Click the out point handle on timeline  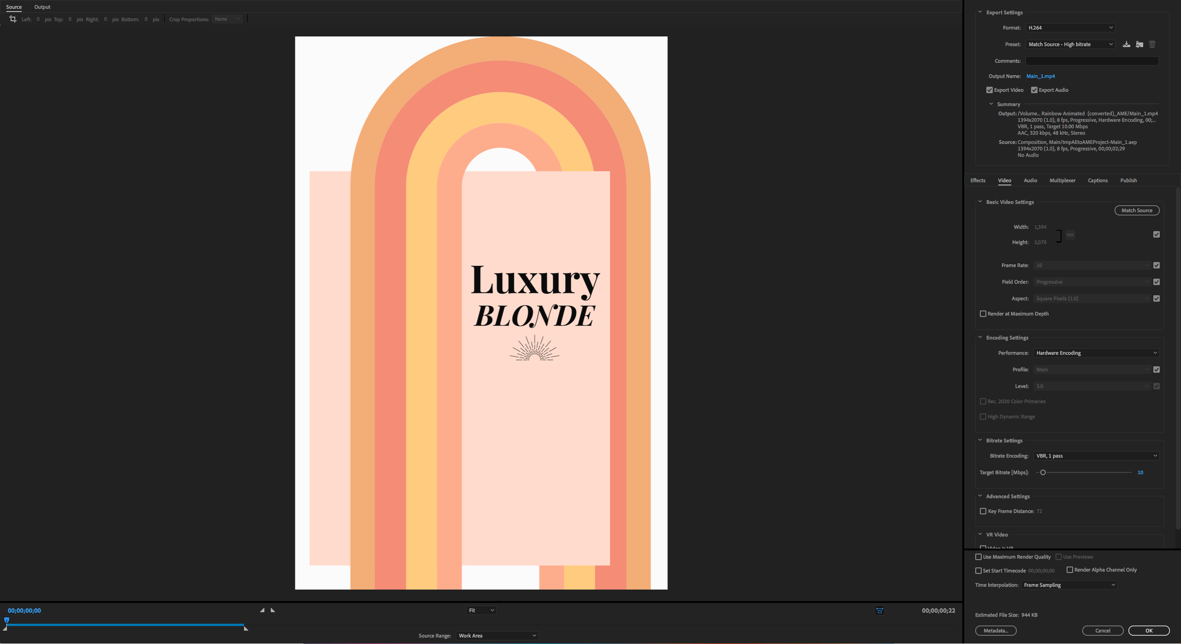point(246,628)
